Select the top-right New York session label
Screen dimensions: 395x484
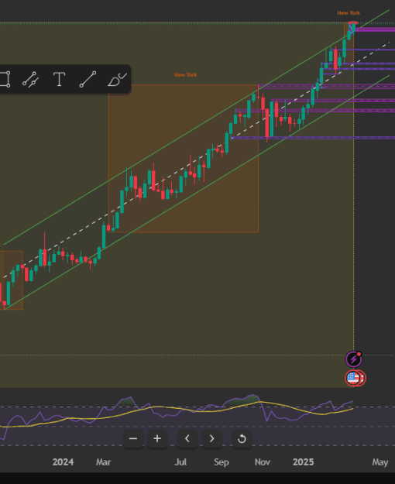pos(349,13)
